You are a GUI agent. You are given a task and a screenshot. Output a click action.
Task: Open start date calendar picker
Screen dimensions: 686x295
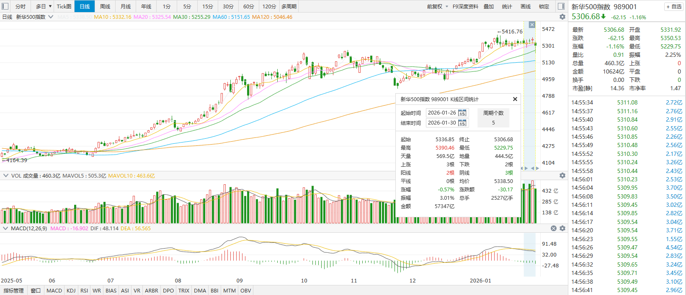coord(462,113)
